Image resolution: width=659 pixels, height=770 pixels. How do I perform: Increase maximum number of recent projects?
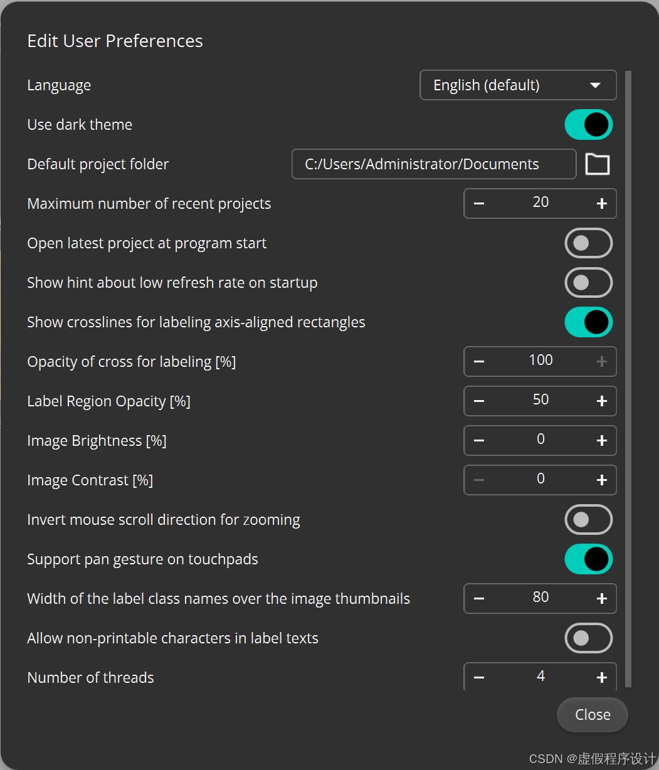click(601, 203)
